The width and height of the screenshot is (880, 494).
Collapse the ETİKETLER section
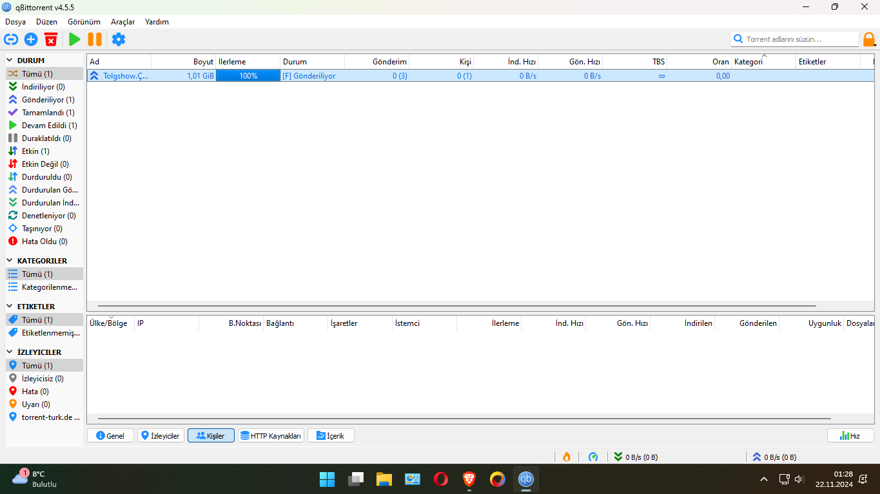10,307
